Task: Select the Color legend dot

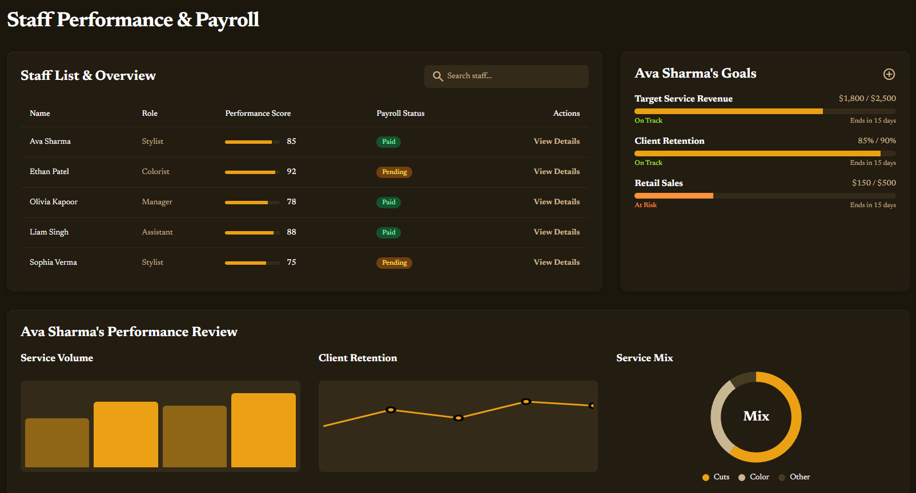Action: pyautogui.click(x=742, y=478)
